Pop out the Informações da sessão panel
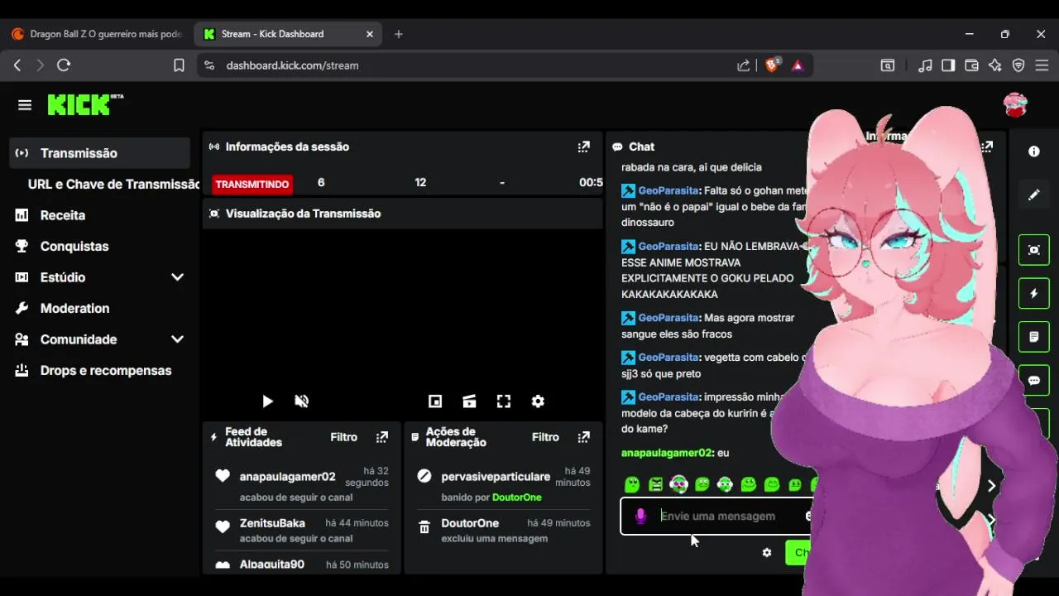Image resolution: width=1059 pixels, height=596 pixels. pos(583,147)
